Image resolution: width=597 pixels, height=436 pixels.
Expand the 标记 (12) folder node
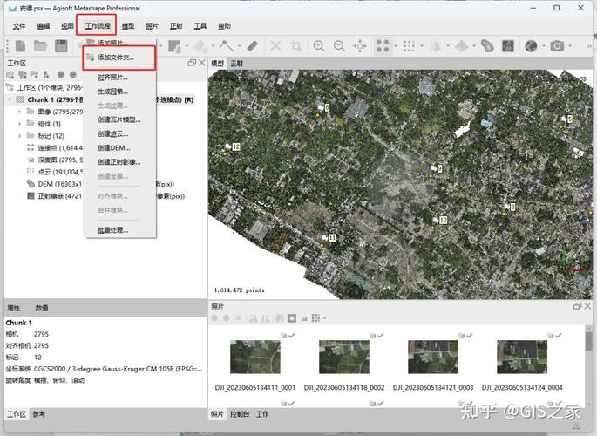coord(20,135)
